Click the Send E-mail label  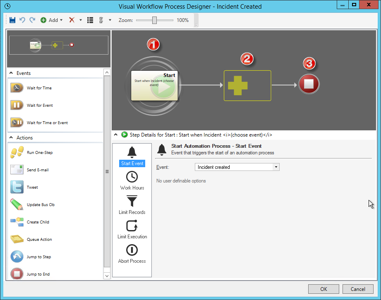click(x=38, y=170)
